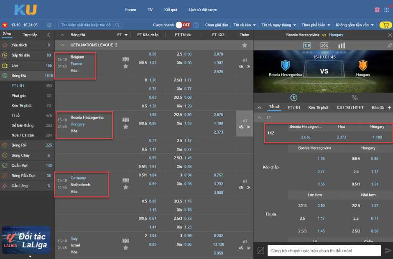Open the TV menu

(x=150, y=10)
